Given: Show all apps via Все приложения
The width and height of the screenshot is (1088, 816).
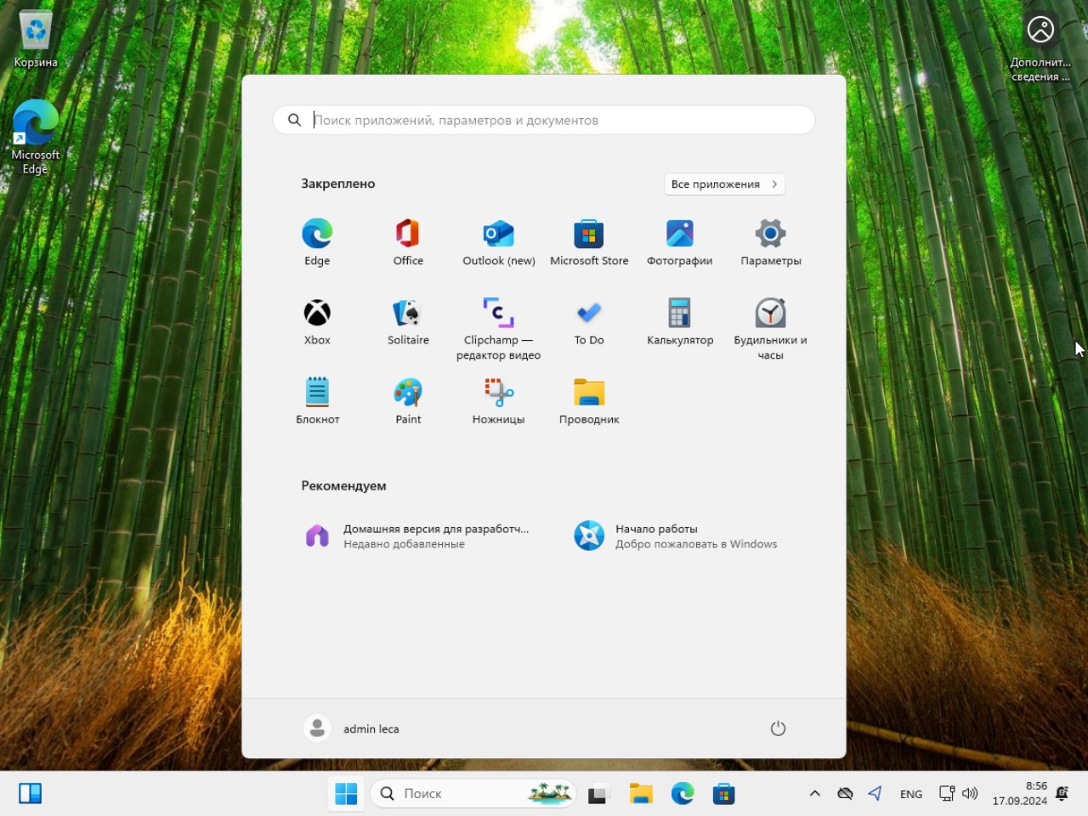Looking at the screenshot, I should tap(724, 184).
